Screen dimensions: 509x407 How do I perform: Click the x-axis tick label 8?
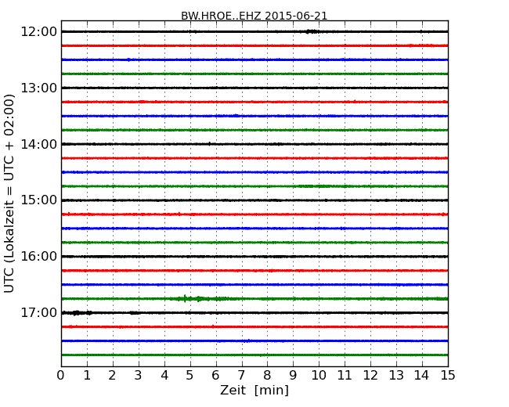(267, 376)
